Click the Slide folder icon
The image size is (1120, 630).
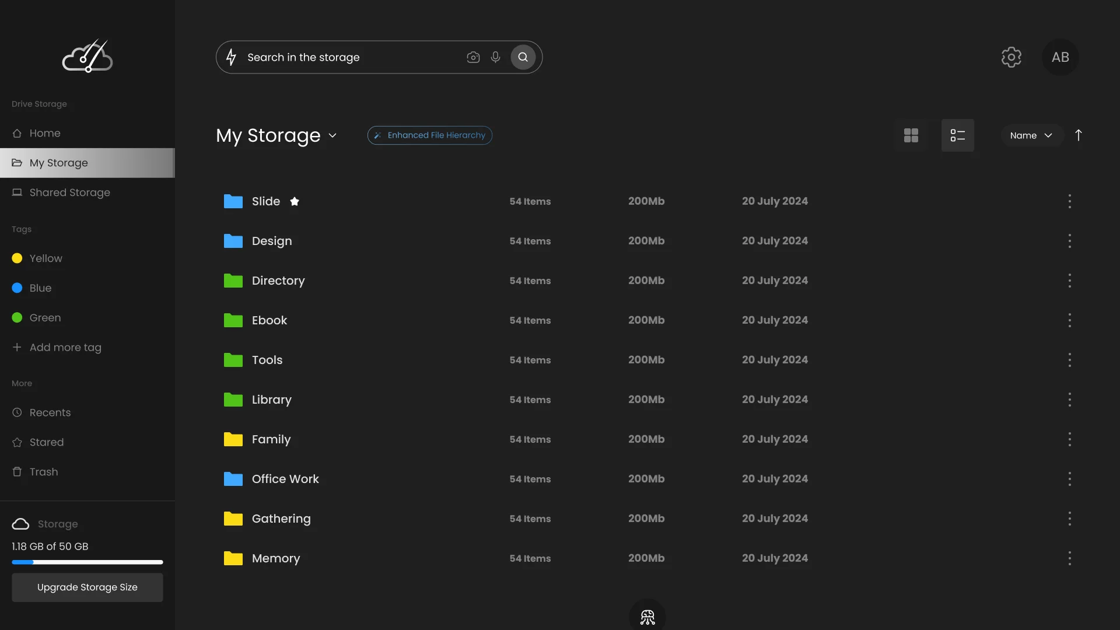(x=233, y=201)
